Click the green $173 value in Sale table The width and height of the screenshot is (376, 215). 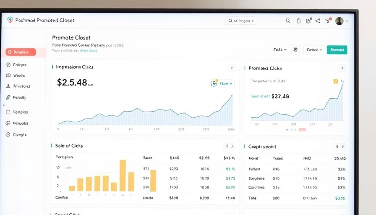[x=230, y=178]
